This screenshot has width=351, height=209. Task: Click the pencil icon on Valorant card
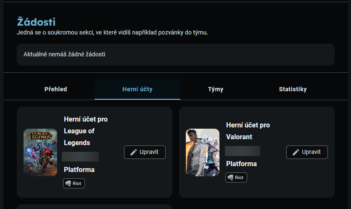(296, 152)
